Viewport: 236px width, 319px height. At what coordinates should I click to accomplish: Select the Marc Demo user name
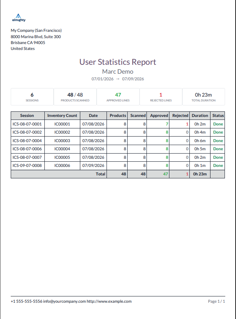click(x=118, y=72)
